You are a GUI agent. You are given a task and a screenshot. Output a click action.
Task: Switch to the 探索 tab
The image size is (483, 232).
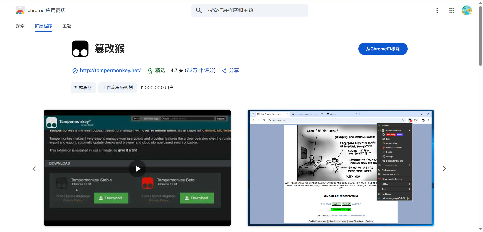click(x=20, y=26)
